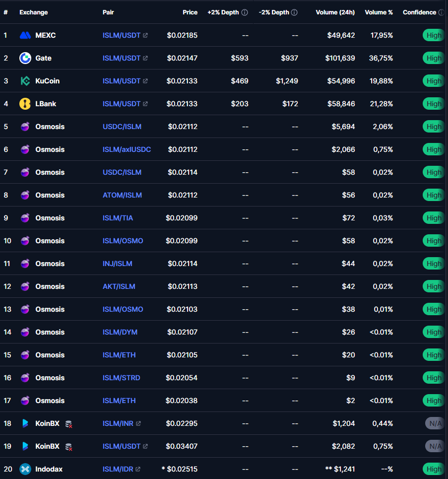Screen dimensions: 448x479
Task: Select the ** $1,241 volume cell
Action: click(340, 469)
